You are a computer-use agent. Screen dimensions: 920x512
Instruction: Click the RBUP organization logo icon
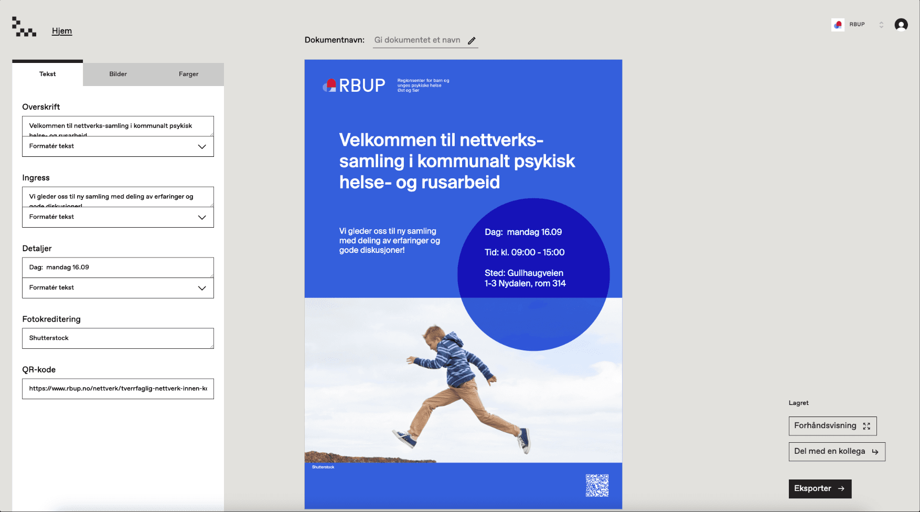(838, 25)
